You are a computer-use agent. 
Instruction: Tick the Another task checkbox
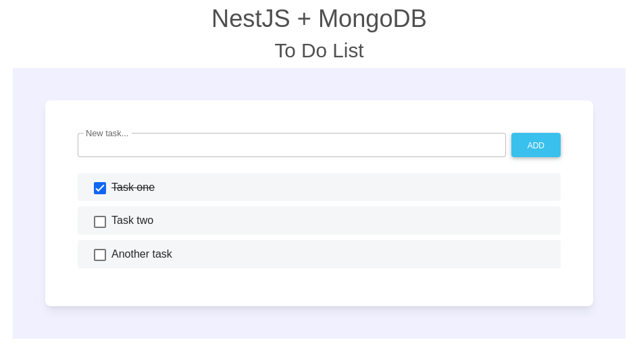pyautogui.click(x=100, y=255)
